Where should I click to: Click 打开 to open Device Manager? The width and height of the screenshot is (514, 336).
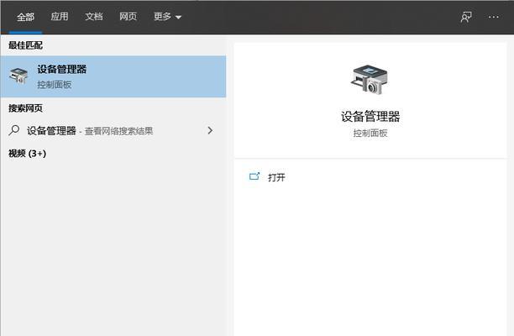pyautogui.click(x=276, y=177)
